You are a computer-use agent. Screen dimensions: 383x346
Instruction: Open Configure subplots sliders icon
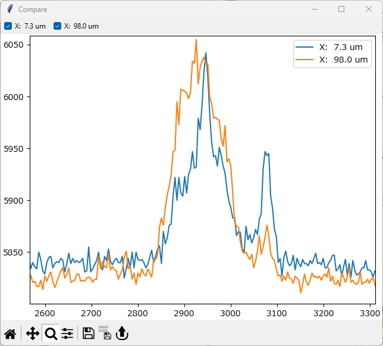click(67, 333)
